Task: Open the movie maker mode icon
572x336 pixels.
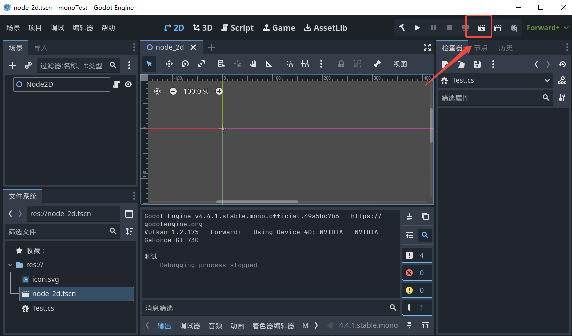Action: pyautogui.click(x=514, y=28)
